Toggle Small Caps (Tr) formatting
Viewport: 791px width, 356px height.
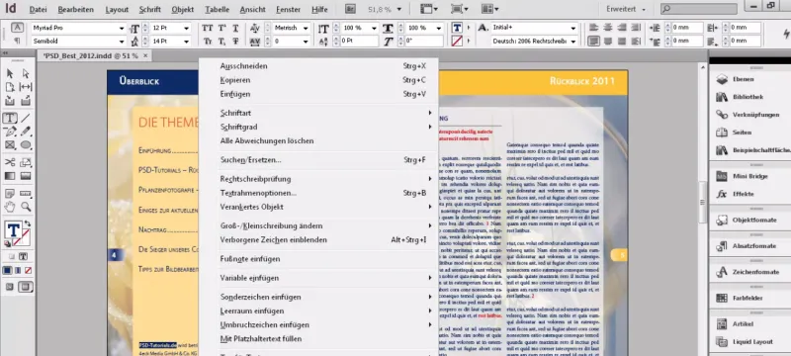[x=208, y=42]
